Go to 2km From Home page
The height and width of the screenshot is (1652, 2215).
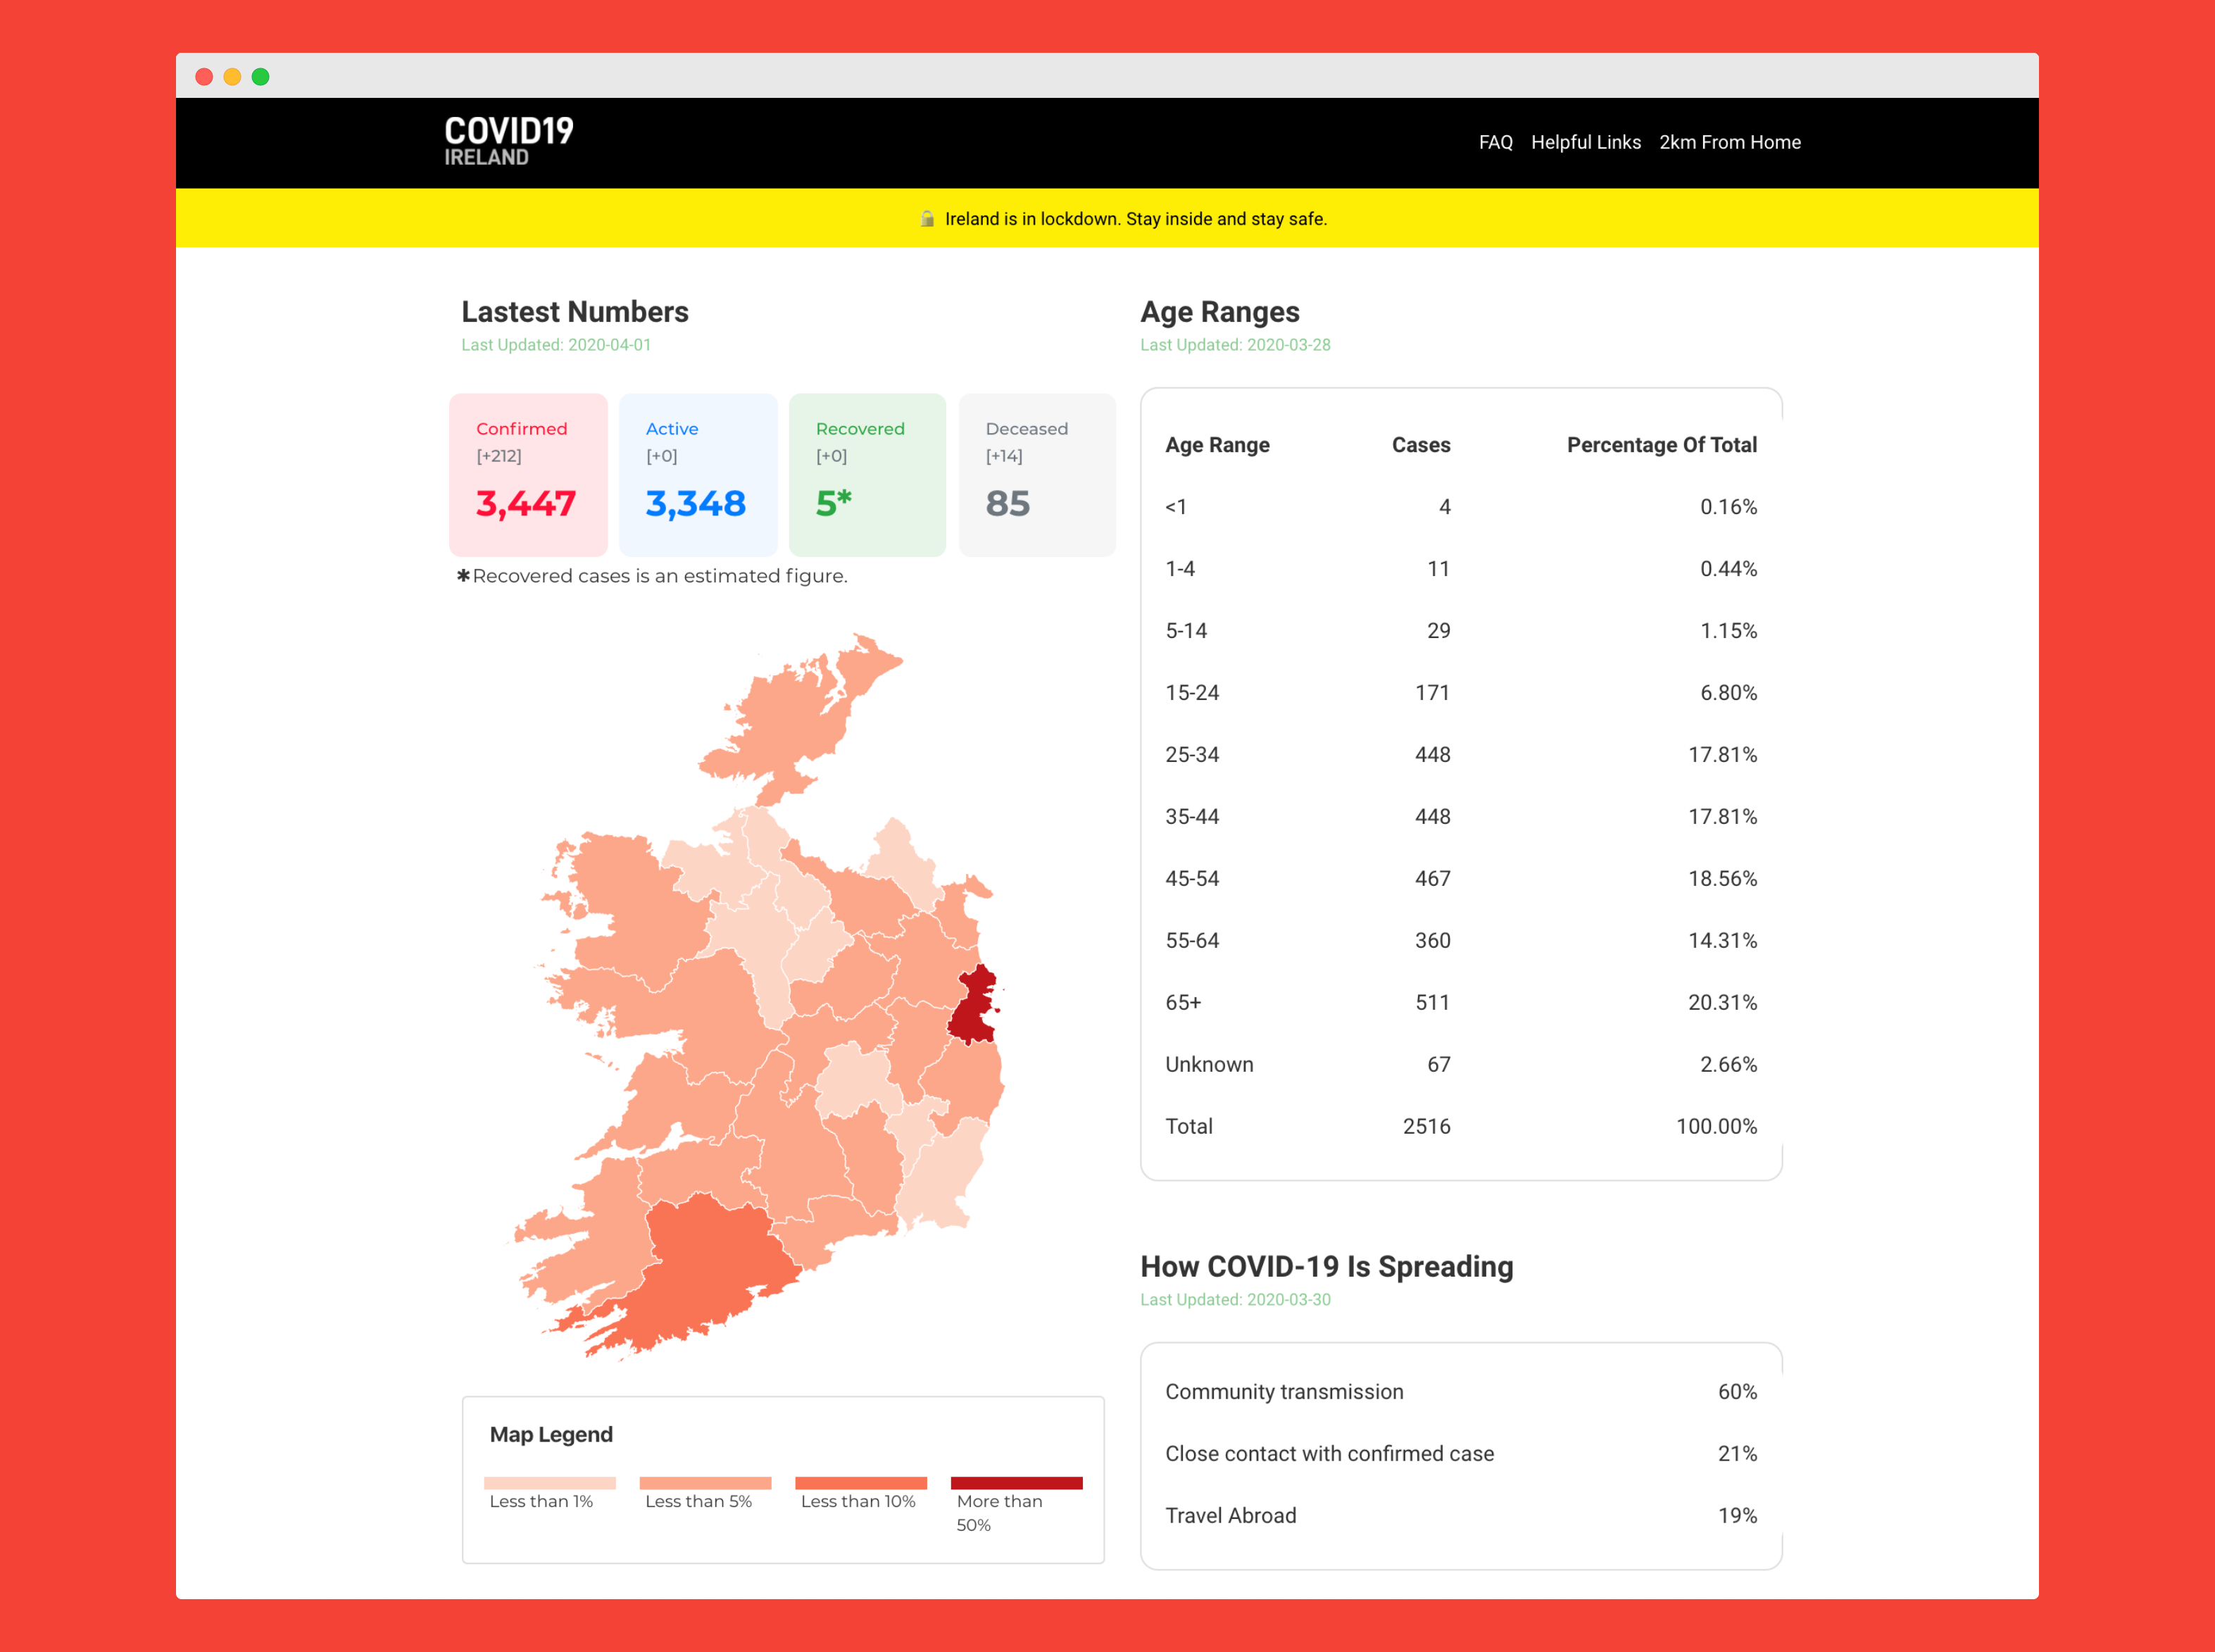click(x=1729, y=142)
